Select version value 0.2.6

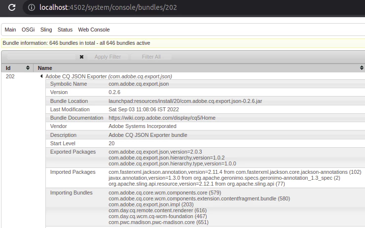[114, 92]
